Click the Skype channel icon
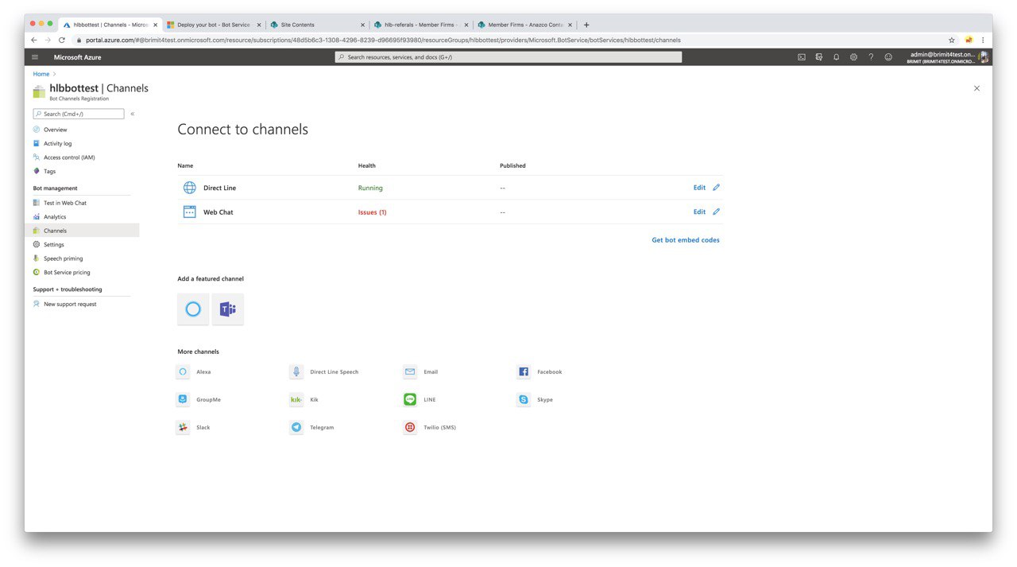1017x567 pixels. click(524, 400)
